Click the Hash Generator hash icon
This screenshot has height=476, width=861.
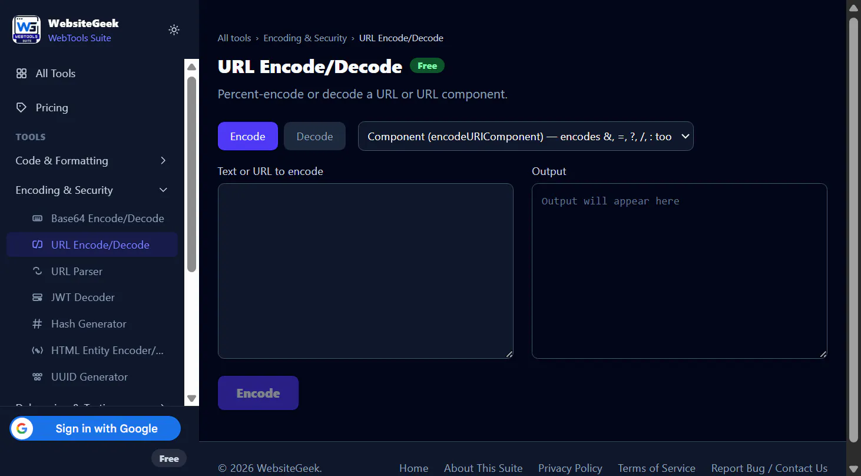(37, 324)
